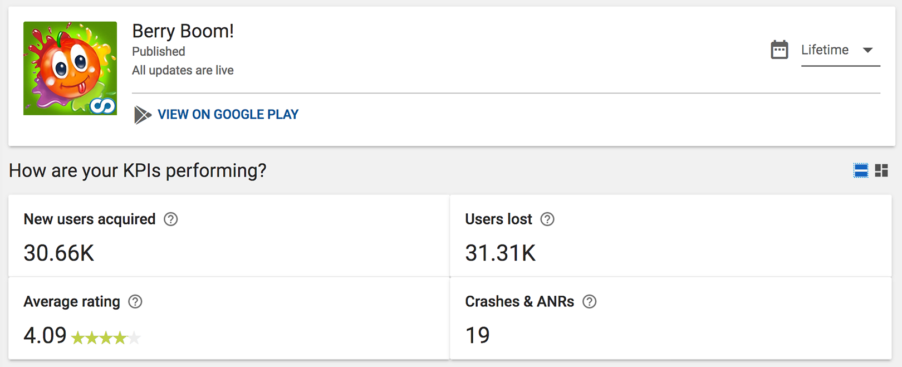
Task: Show help for New users acquired
Action: coord(171,219)
